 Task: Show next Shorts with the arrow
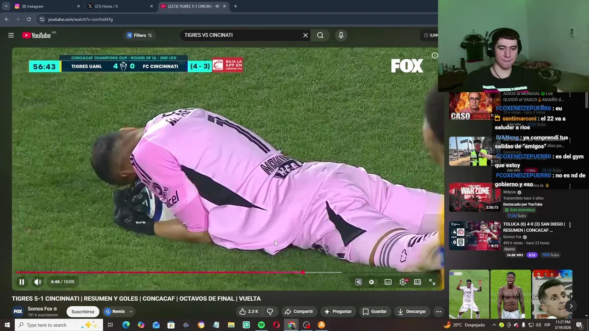571,306
